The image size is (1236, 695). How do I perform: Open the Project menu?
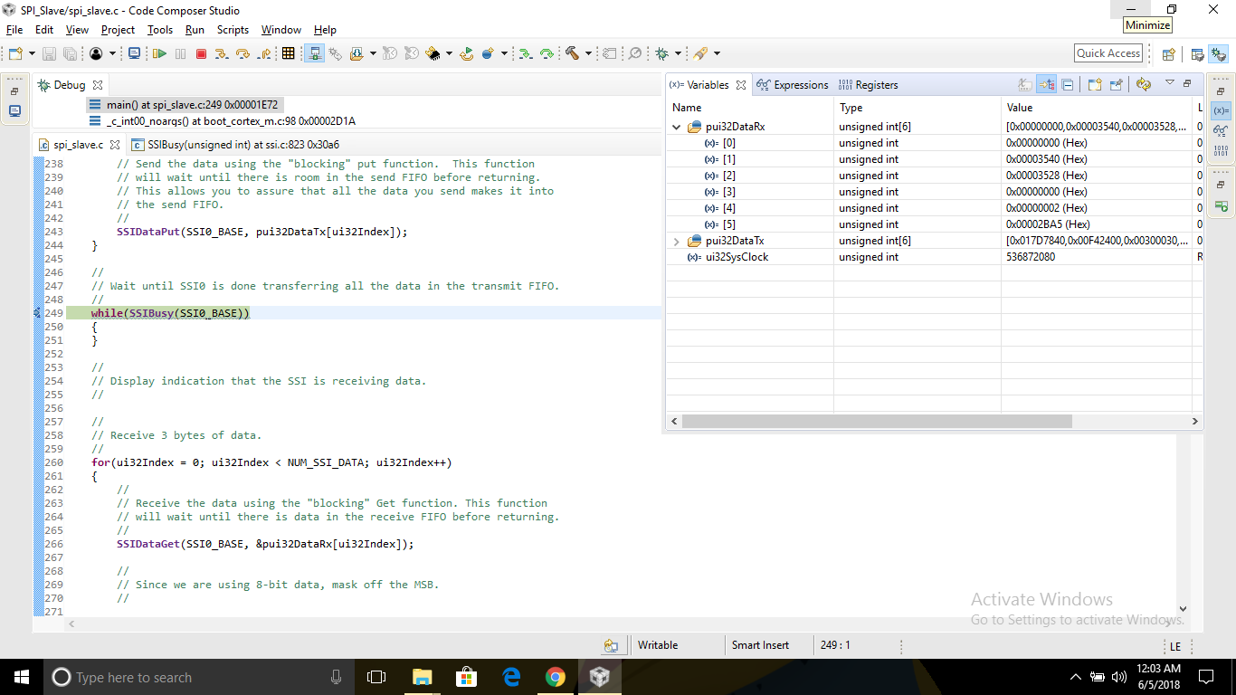click(118, 30)
